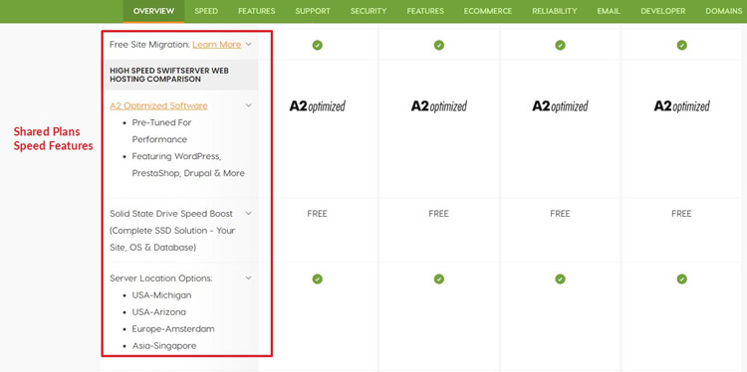Click Free Site Migration checkmark in fourth plan column

681,45
